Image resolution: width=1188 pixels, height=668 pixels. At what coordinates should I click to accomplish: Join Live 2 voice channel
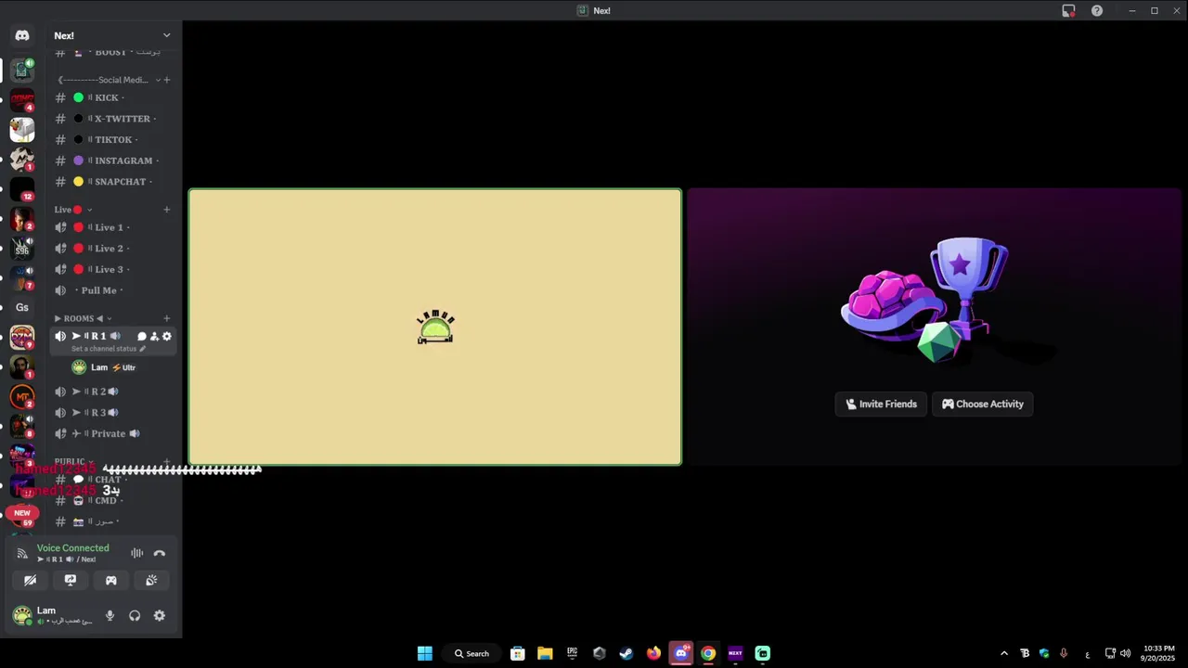pos(112,249)
